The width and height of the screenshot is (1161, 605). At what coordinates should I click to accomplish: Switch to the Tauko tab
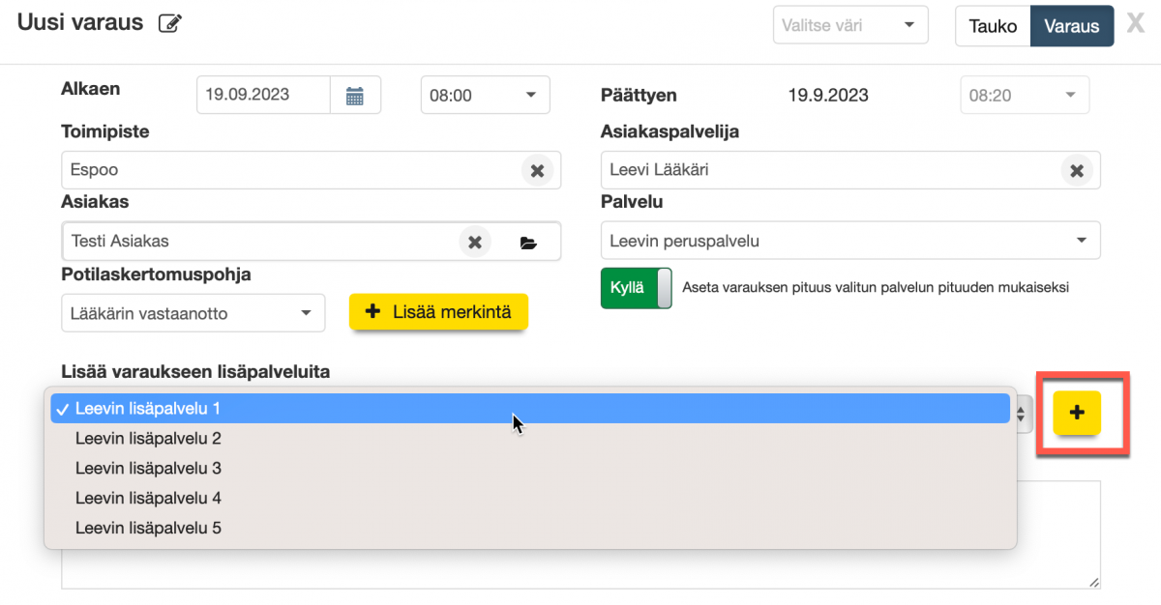pos(993,26)
